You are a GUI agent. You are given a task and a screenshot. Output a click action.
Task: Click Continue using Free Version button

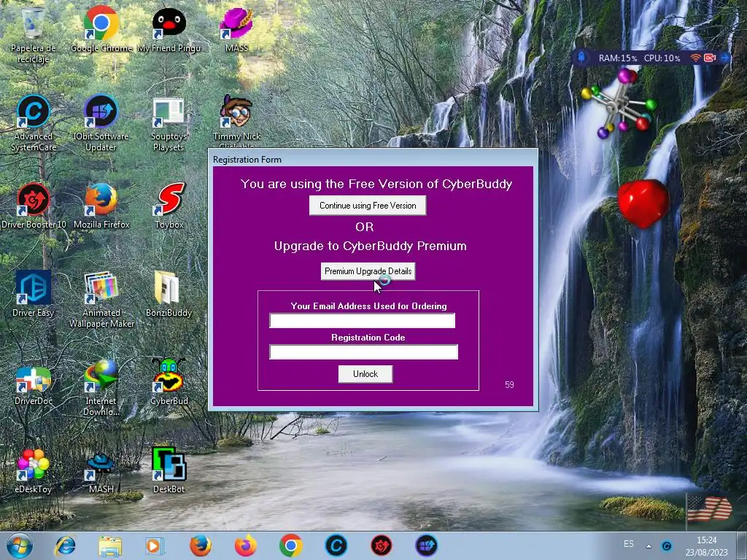pos(368,206)
